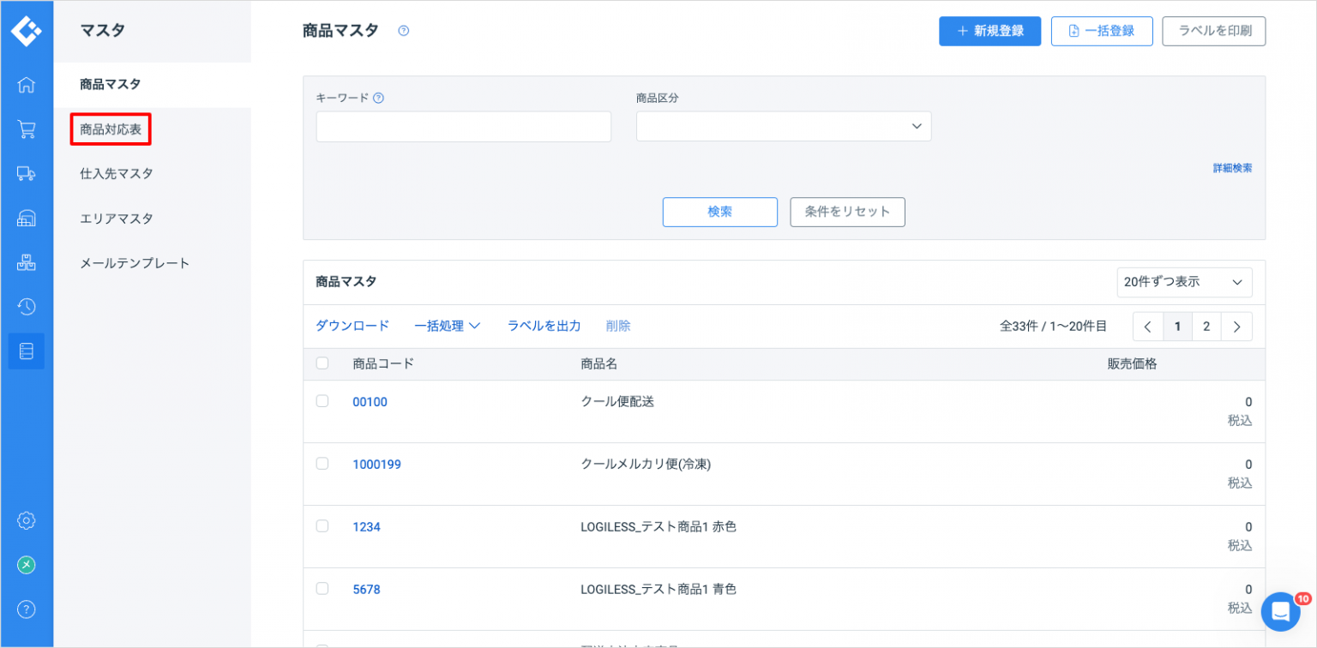
Task: Expand the 20件ずつ表示 page size dropdown
Action: coord(1183,282)
